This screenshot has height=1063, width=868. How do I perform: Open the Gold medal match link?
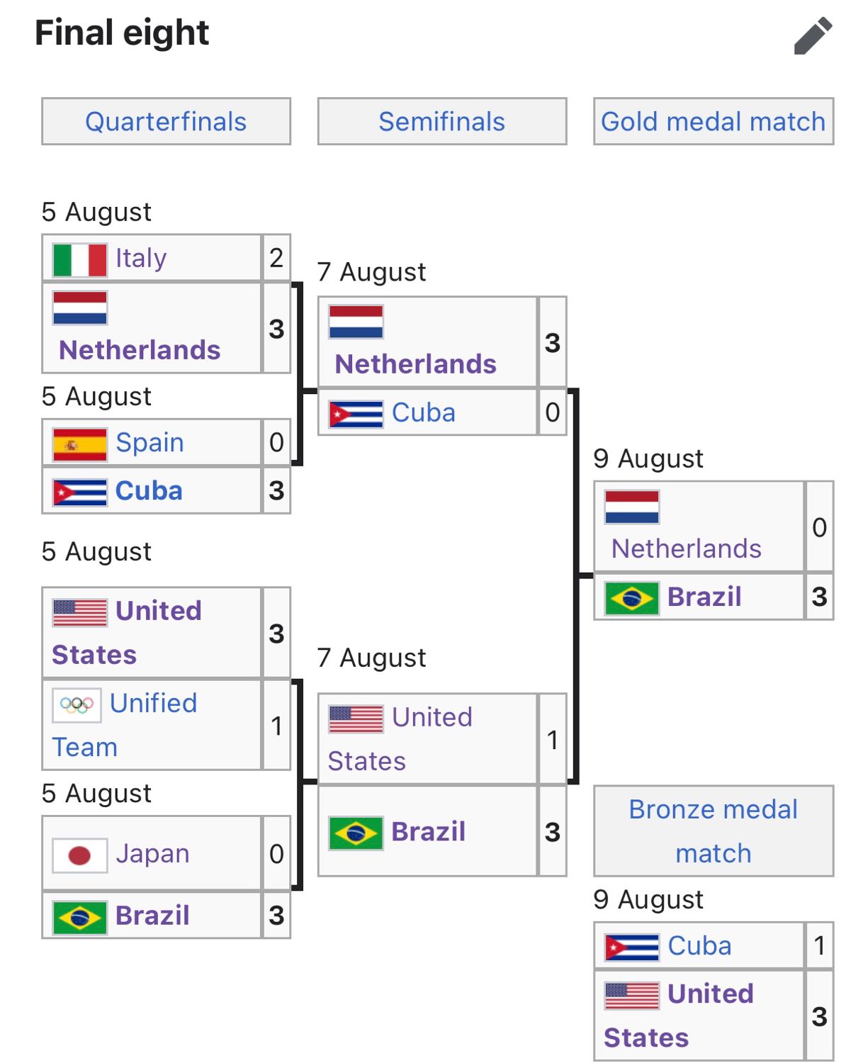point(713,122)
